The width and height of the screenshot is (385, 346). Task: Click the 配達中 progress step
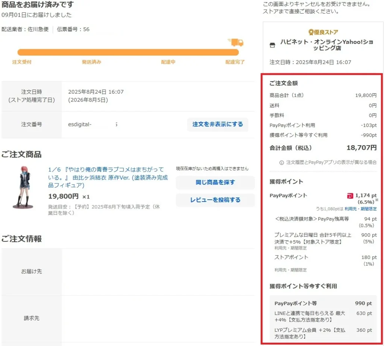point(168,62)
